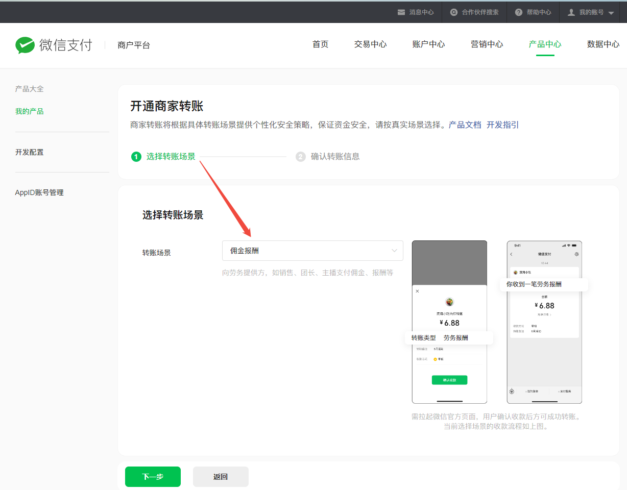This screenshot has width=627, height=490.
Task: Open the 账户中心 navigation tab
Action: point(429,44)
